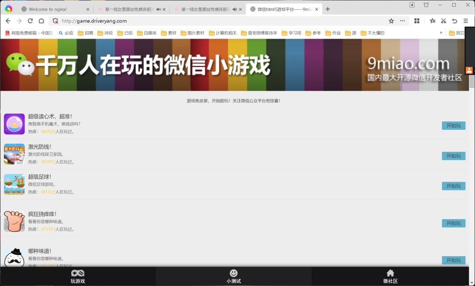475x286 pixels.
Task: Mute the tab currently playing audio
Action: click(x=234, y=9)
